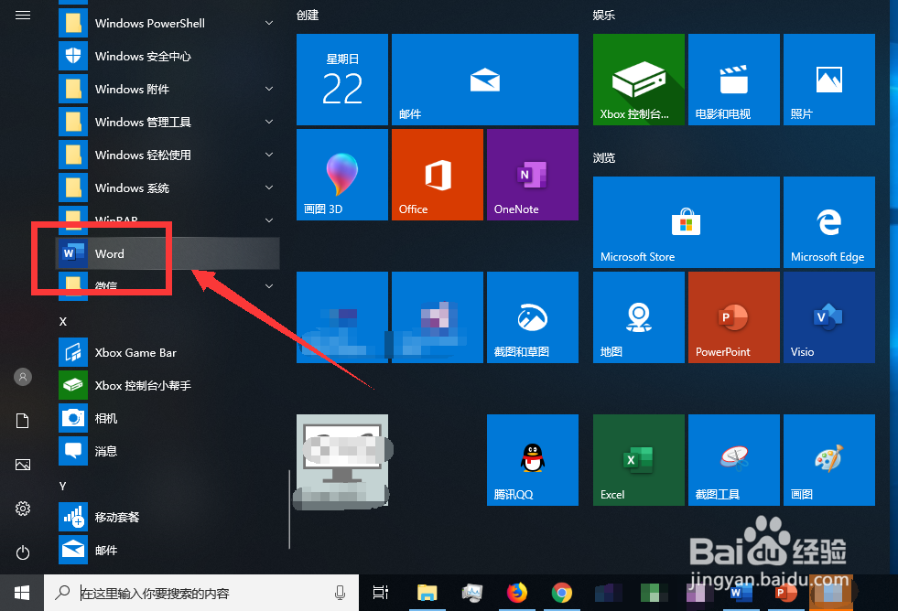Open the Documents shortcut in the sidebar
The width and height of the screenshot is (898, 611).
pyautogui.click(x=23, y=421)
